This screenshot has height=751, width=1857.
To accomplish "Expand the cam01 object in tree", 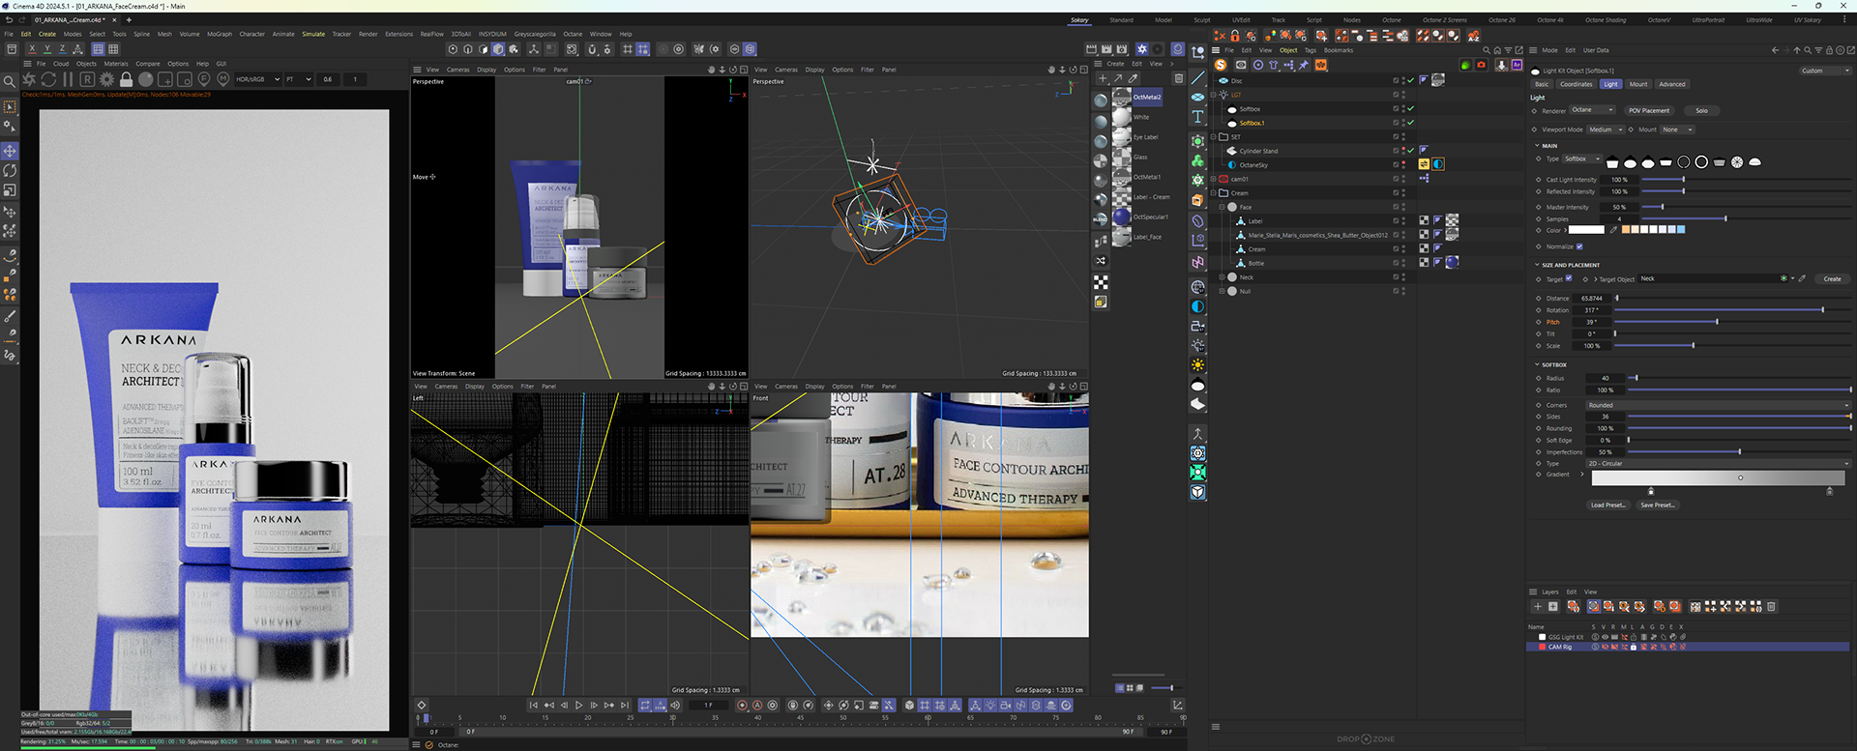I will (1214, 179).
